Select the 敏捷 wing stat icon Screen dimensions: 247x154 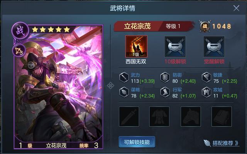click(206, 78)
